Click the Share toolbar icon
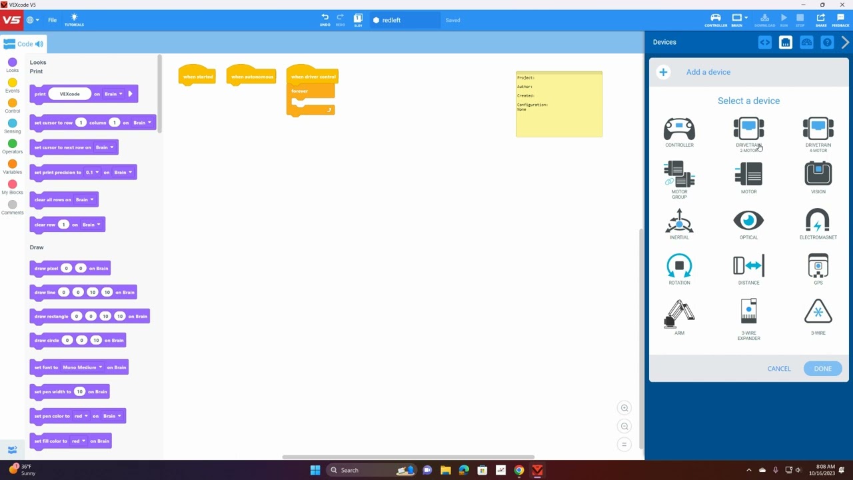 point(821,20)
